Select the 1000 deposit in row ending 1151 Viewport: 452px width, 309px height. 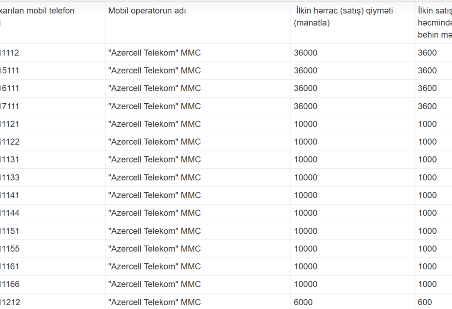tap(427, 231)
